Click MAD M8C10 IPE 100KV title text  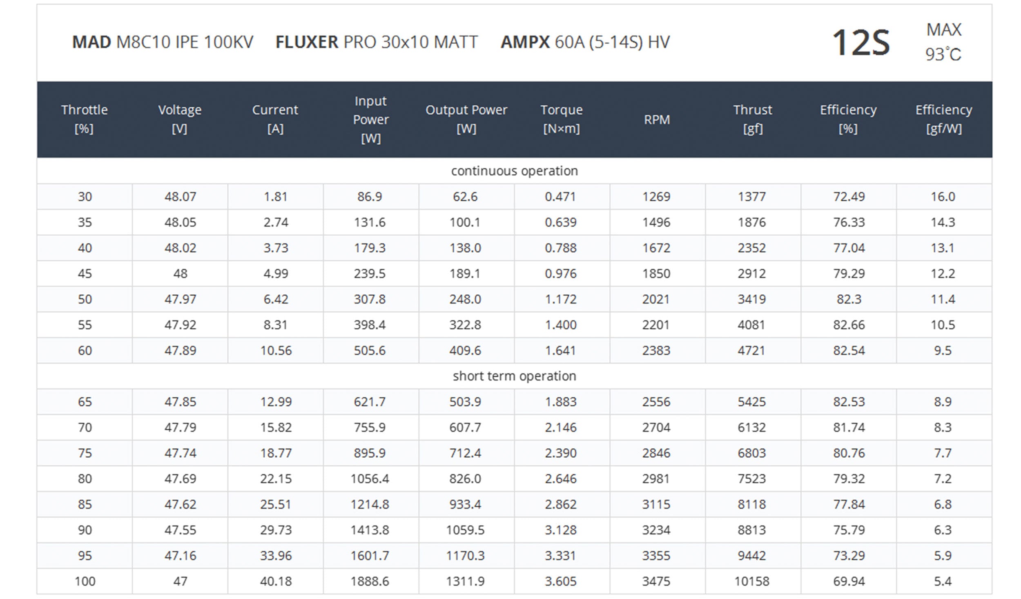click(x=163, y=42)
